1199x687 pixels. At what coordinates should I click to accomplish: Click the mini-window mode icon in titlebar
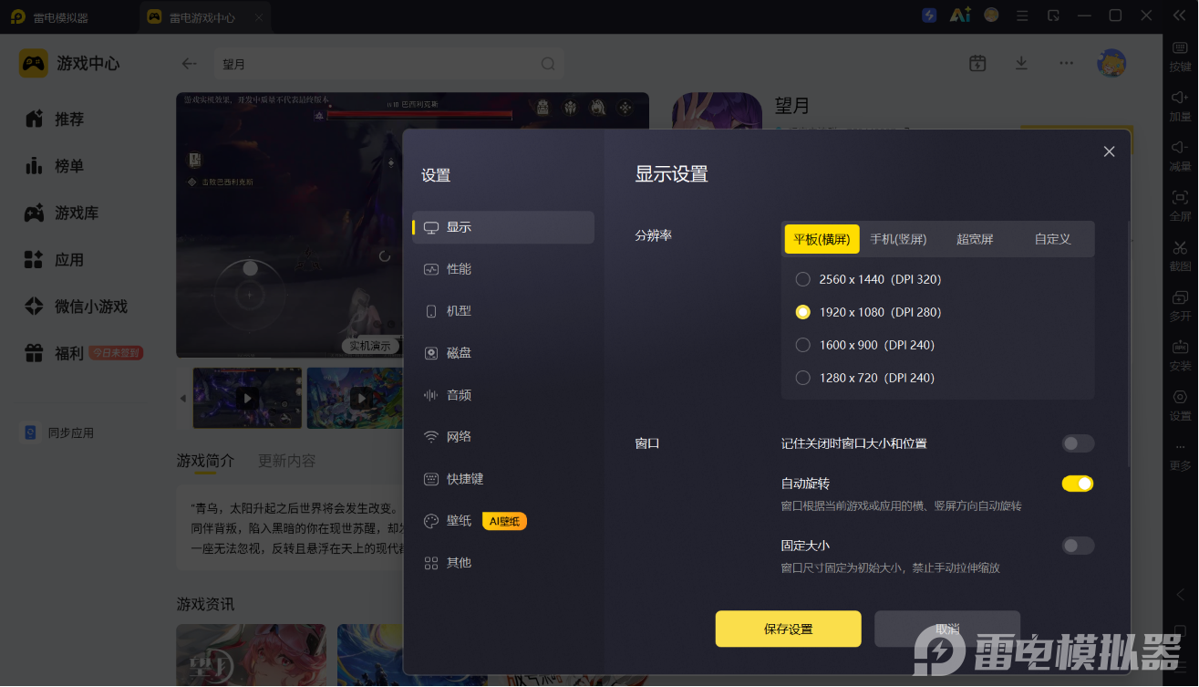pos(1053,16)
